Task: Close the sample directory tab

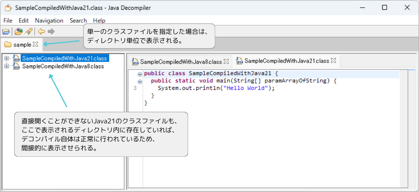Action: 35,44
